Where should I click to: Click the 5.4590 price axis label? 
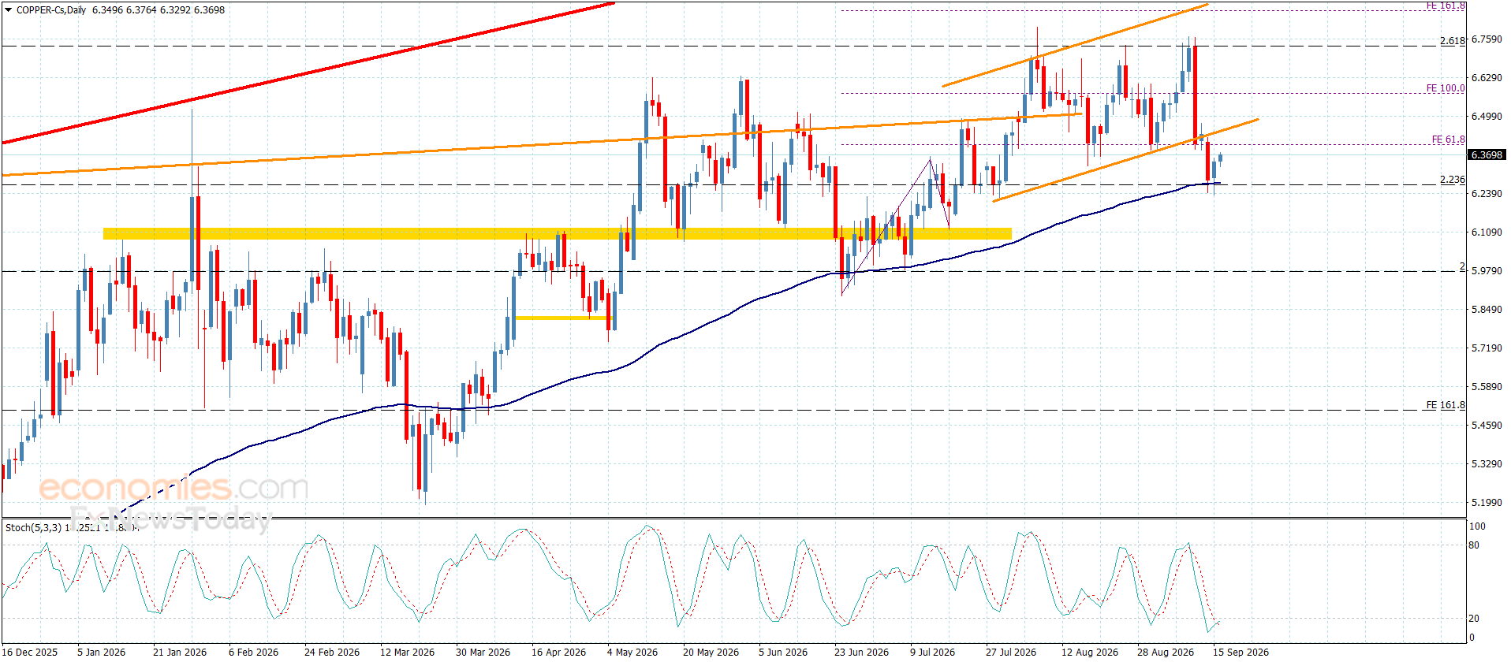[x=1487, y=426]
